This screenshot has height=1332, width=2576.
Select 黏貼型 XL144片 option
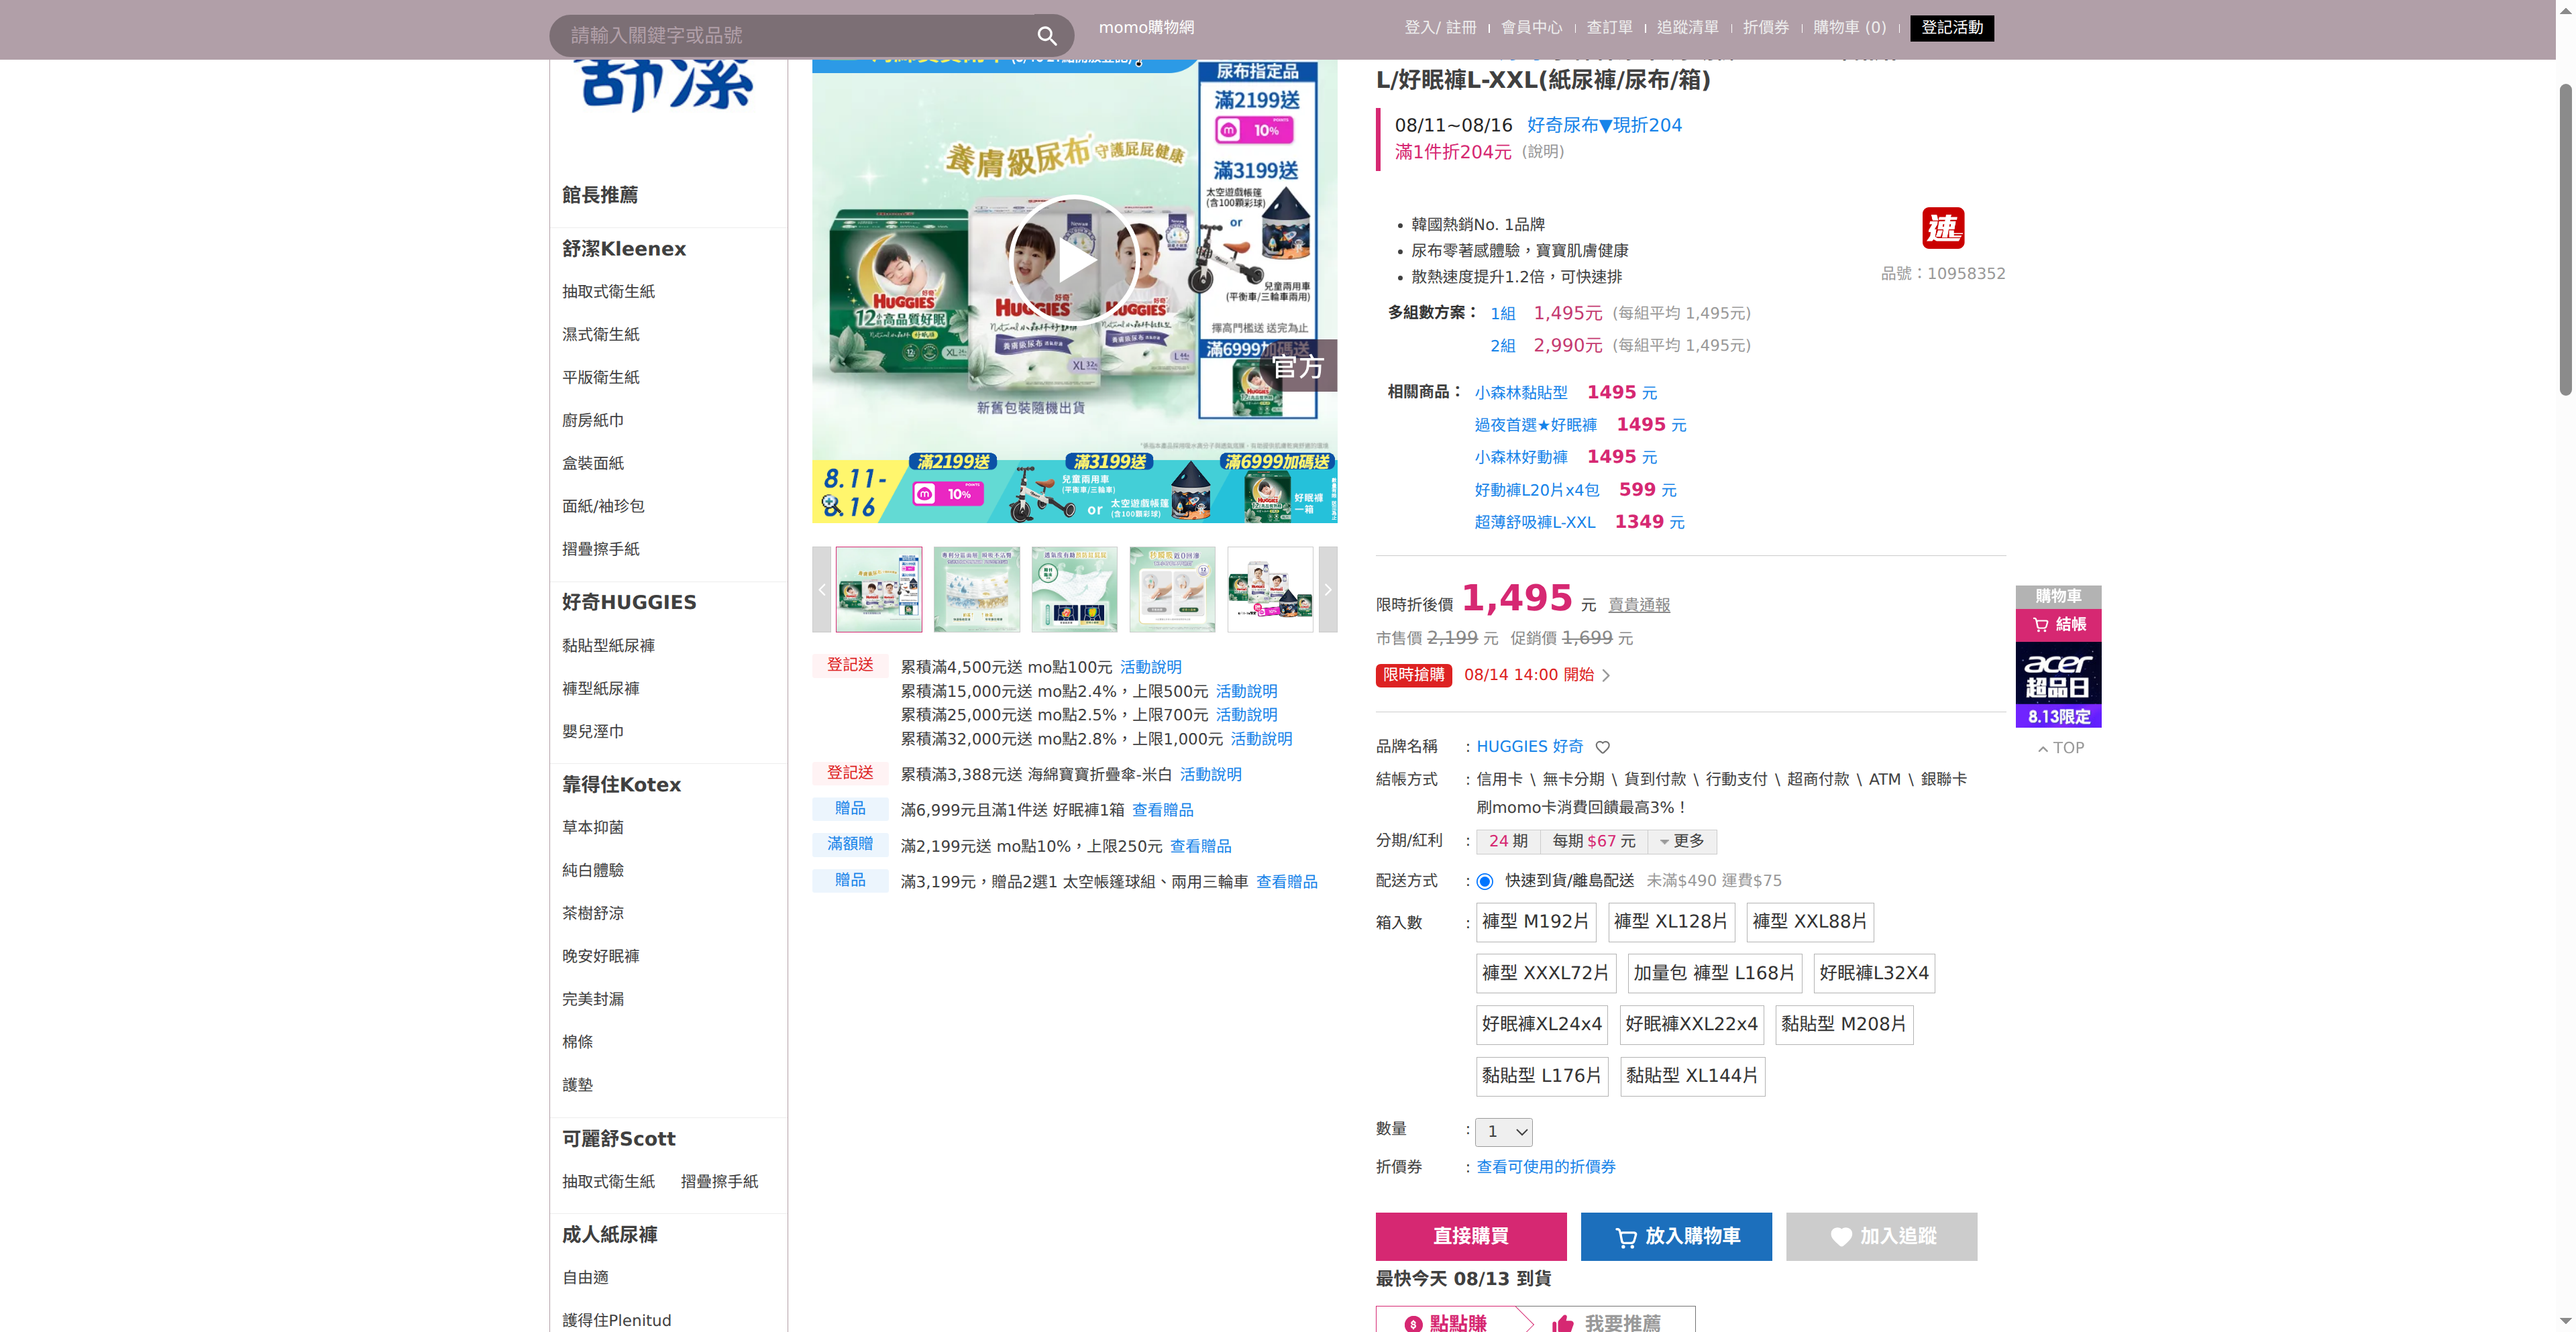click(1692, 1076)
